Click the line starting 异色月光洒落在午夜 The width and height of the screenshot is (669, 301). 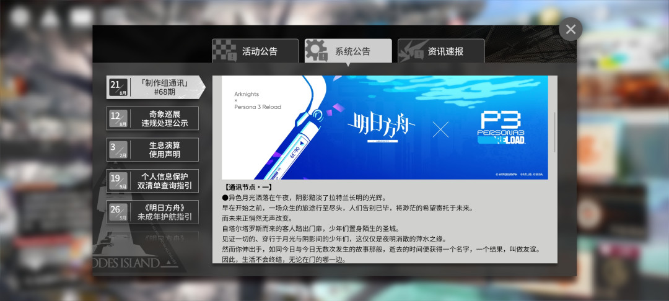coord(304,198)
